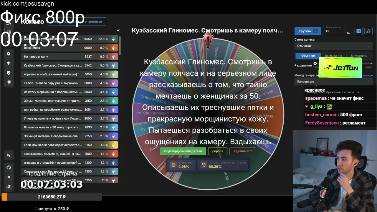
Task: Click the реролл button
Action: coord(218,151)
